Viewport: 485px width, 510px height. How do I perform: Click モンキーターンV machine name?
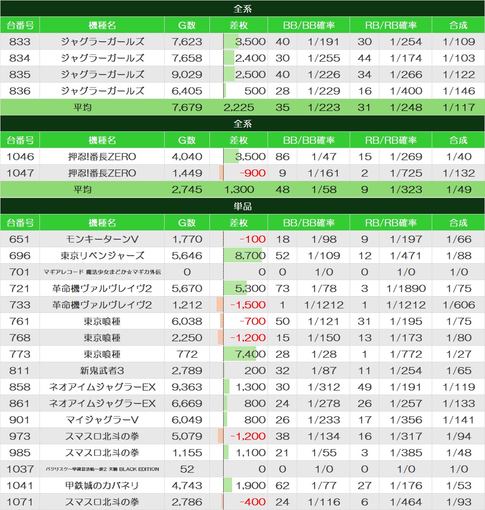coord(102,239)
